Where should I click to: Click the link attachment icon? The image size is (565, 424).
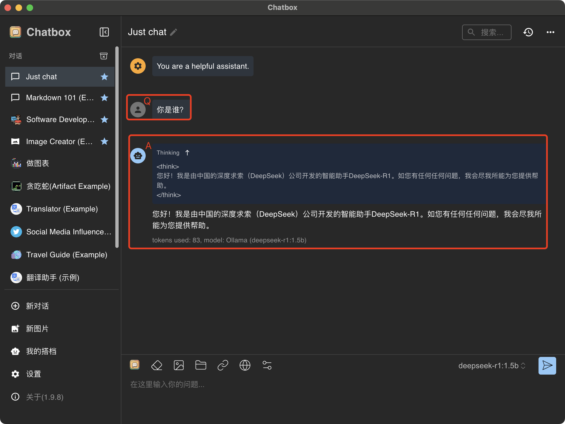click(x=223, y=365)
